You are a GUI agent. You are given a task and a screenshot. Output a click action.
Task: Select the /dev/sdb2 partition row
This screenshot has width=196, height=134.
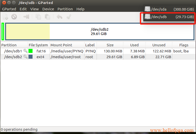[98, 57]
